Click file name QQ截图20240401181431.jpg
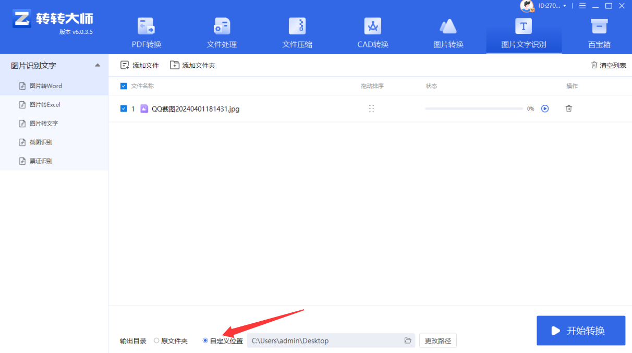This screenshot has width=632, height=353. (196, 109)
